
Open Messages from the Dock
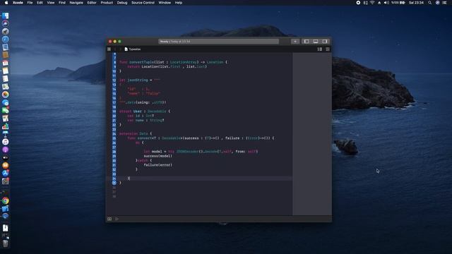point(6,102)
